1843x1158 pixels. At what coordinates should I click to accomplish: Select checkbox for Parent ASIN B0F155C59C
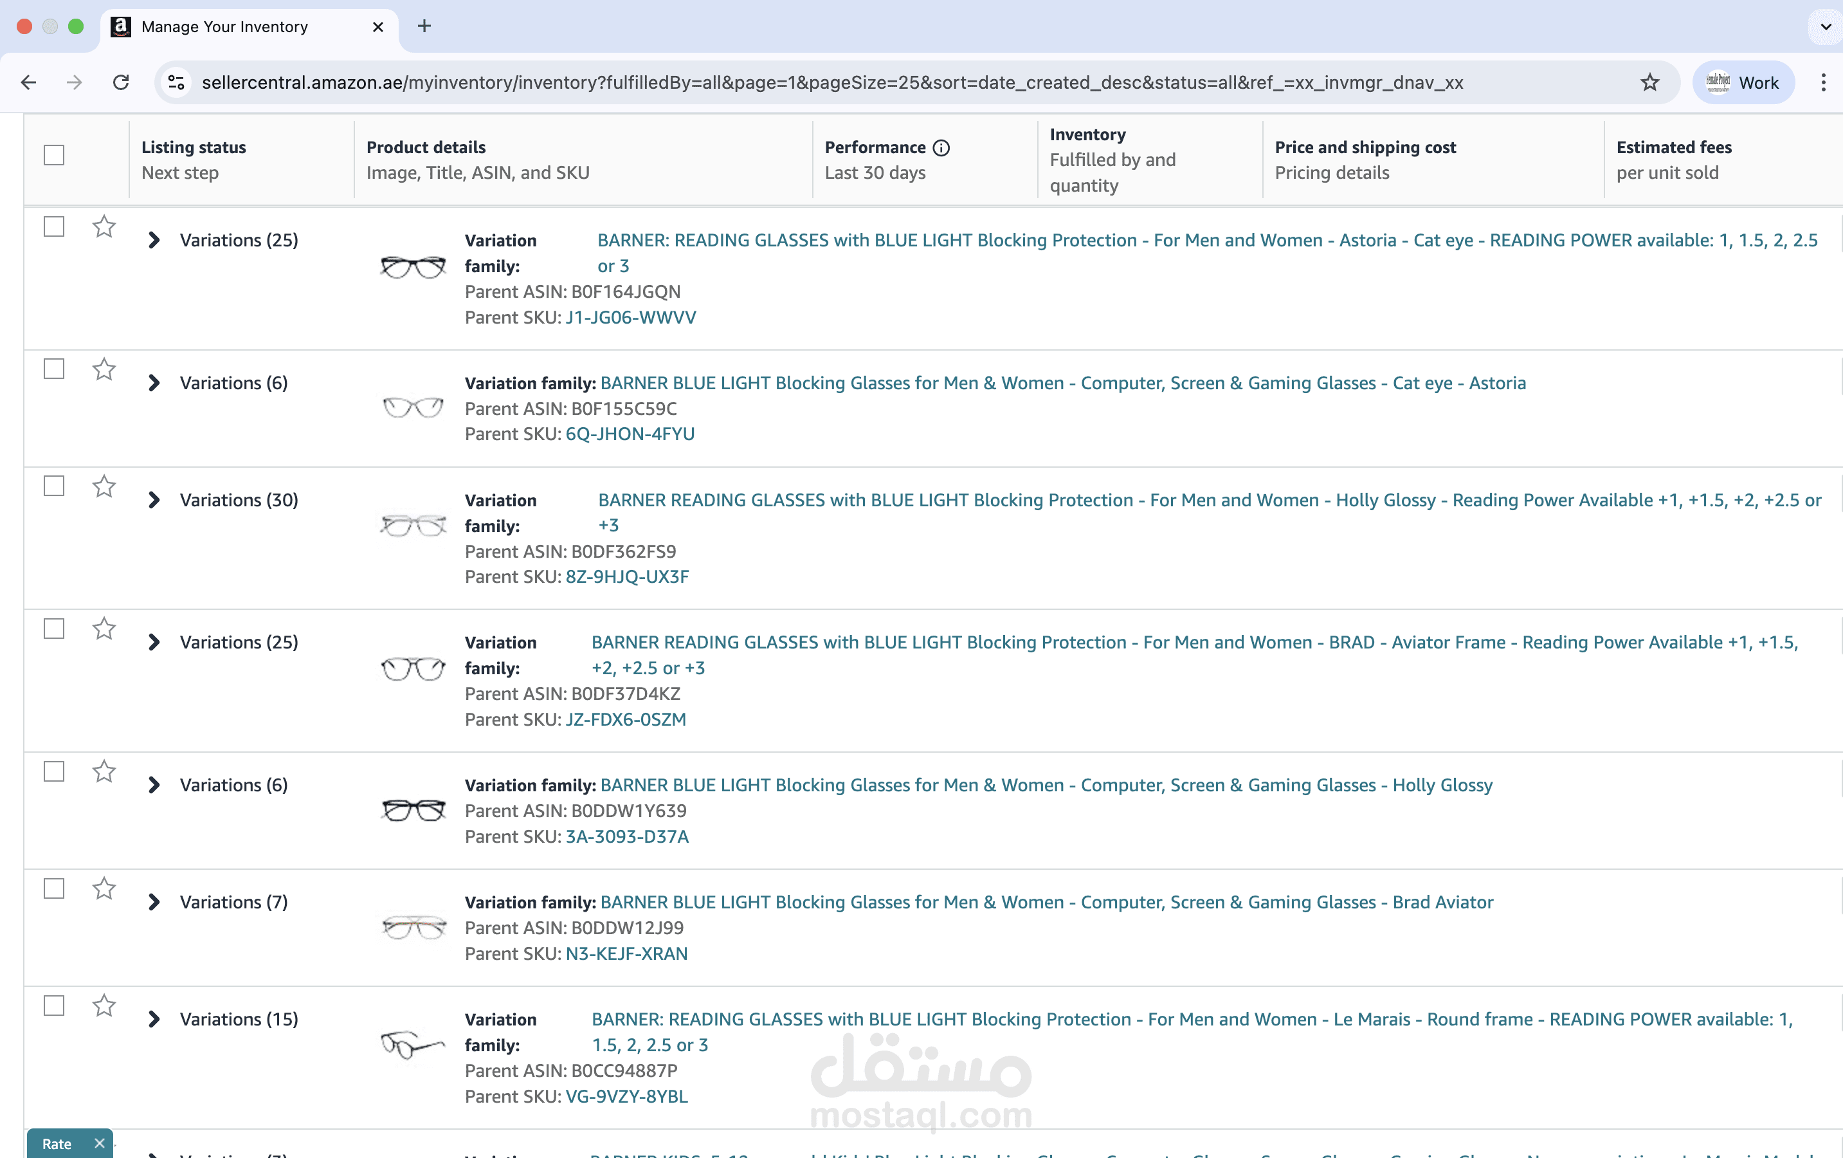53,369
